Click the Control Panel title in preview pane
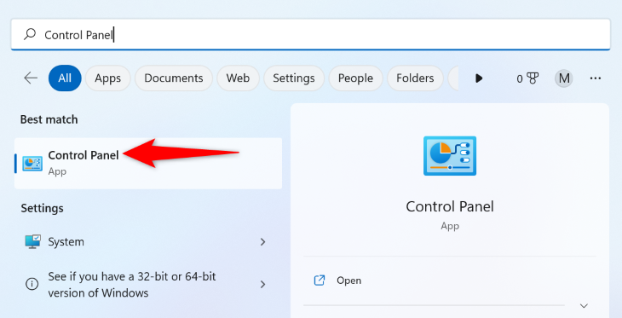 450,206
